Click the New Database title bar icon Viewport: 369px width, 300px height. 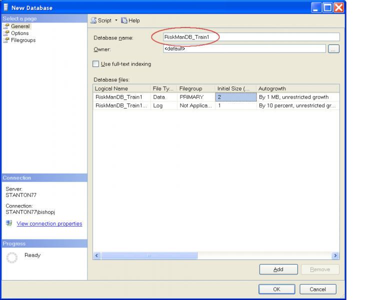click(6, 7)
